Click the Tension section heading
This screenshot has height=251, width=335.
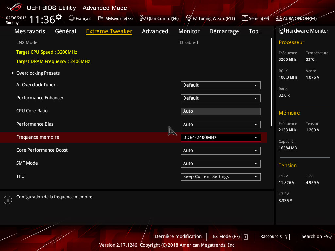(288, 166)
